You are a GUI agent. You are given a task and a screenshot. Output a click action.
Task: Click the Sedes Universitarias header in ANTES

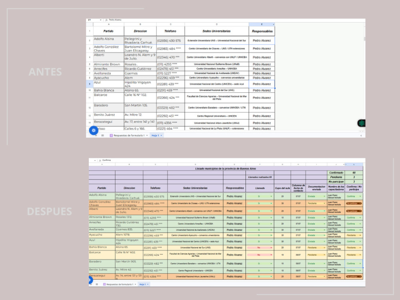click(217, 31)
